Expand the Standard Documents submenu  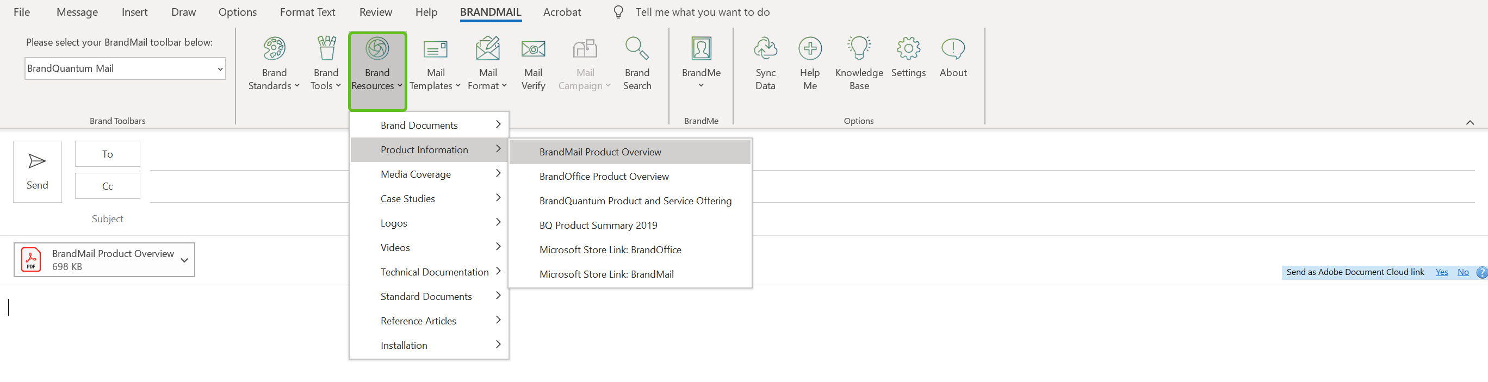pyautogui.click(x=429, y=297)
